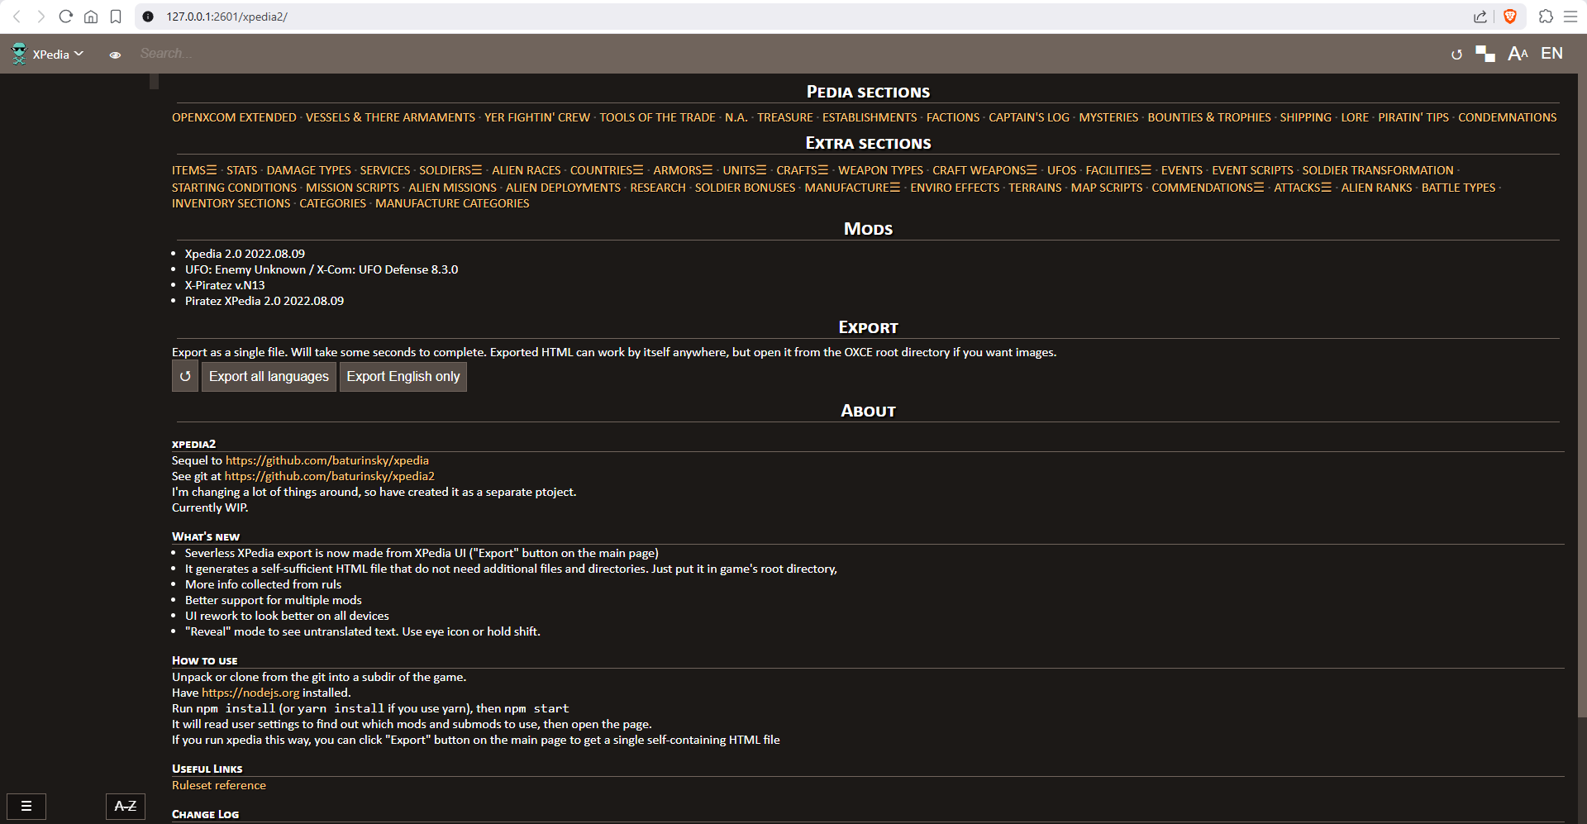Click the hamburger list button at bottom left

pos(26,806)
